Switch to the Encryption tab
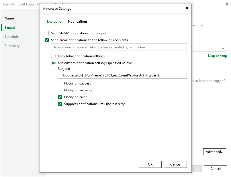This screenshot has width=231, height=177. 55,21
